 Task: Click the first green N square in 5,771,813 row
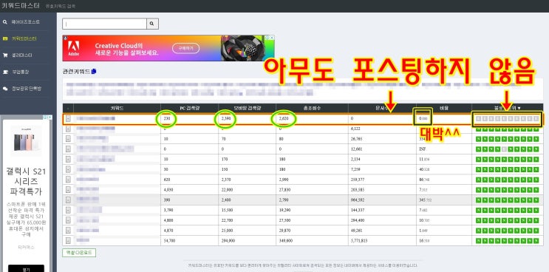478,241
